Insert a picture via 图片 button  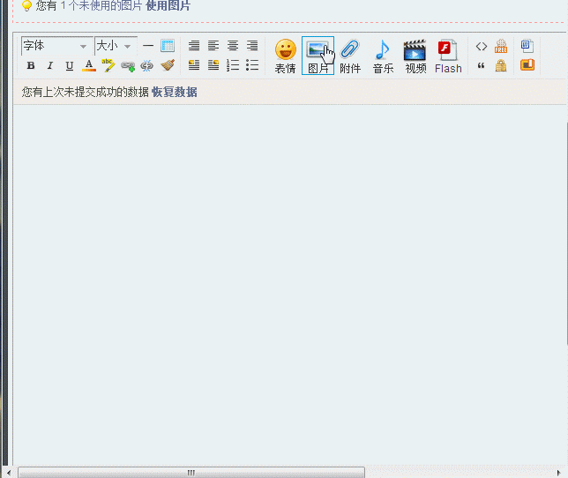(x=318, y=56)
